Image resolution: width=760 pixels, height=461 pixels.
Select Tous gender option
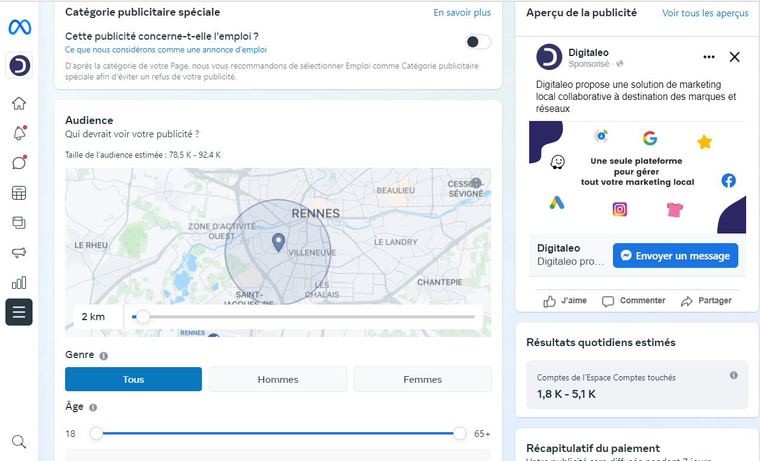(x=133, y=379)
